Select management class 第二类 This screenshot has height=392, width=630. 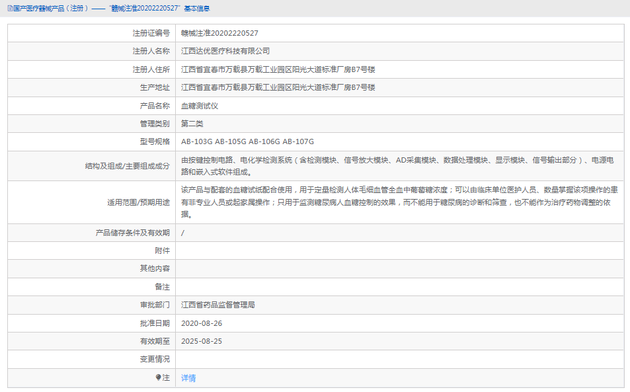click(192, 124)
